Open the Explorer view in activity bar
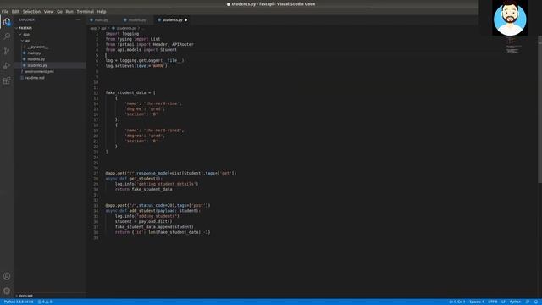 pos(7,22)
